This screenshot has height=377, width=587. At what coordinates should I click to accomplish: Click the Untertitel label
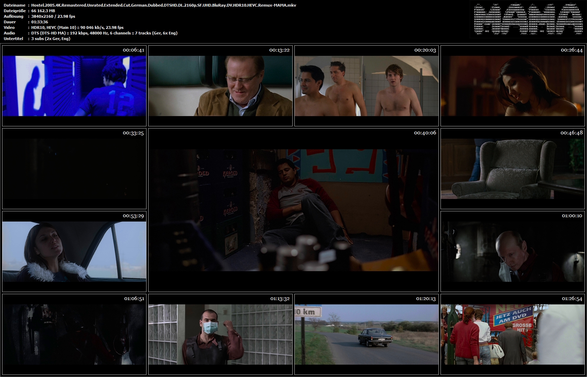click(14, 39)
